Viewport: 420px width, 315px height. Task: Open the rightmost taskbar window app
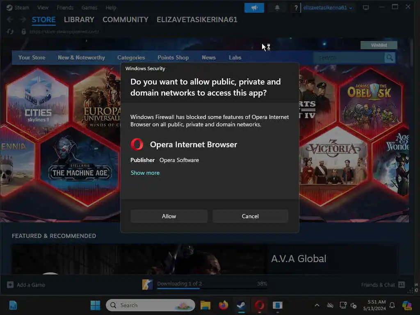(x=278, y=305)
